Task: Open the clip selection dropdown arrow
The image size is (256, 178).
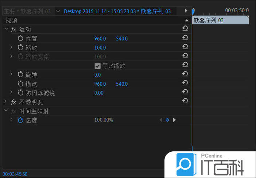Action: pyautogui.click(x=58, y=11)
